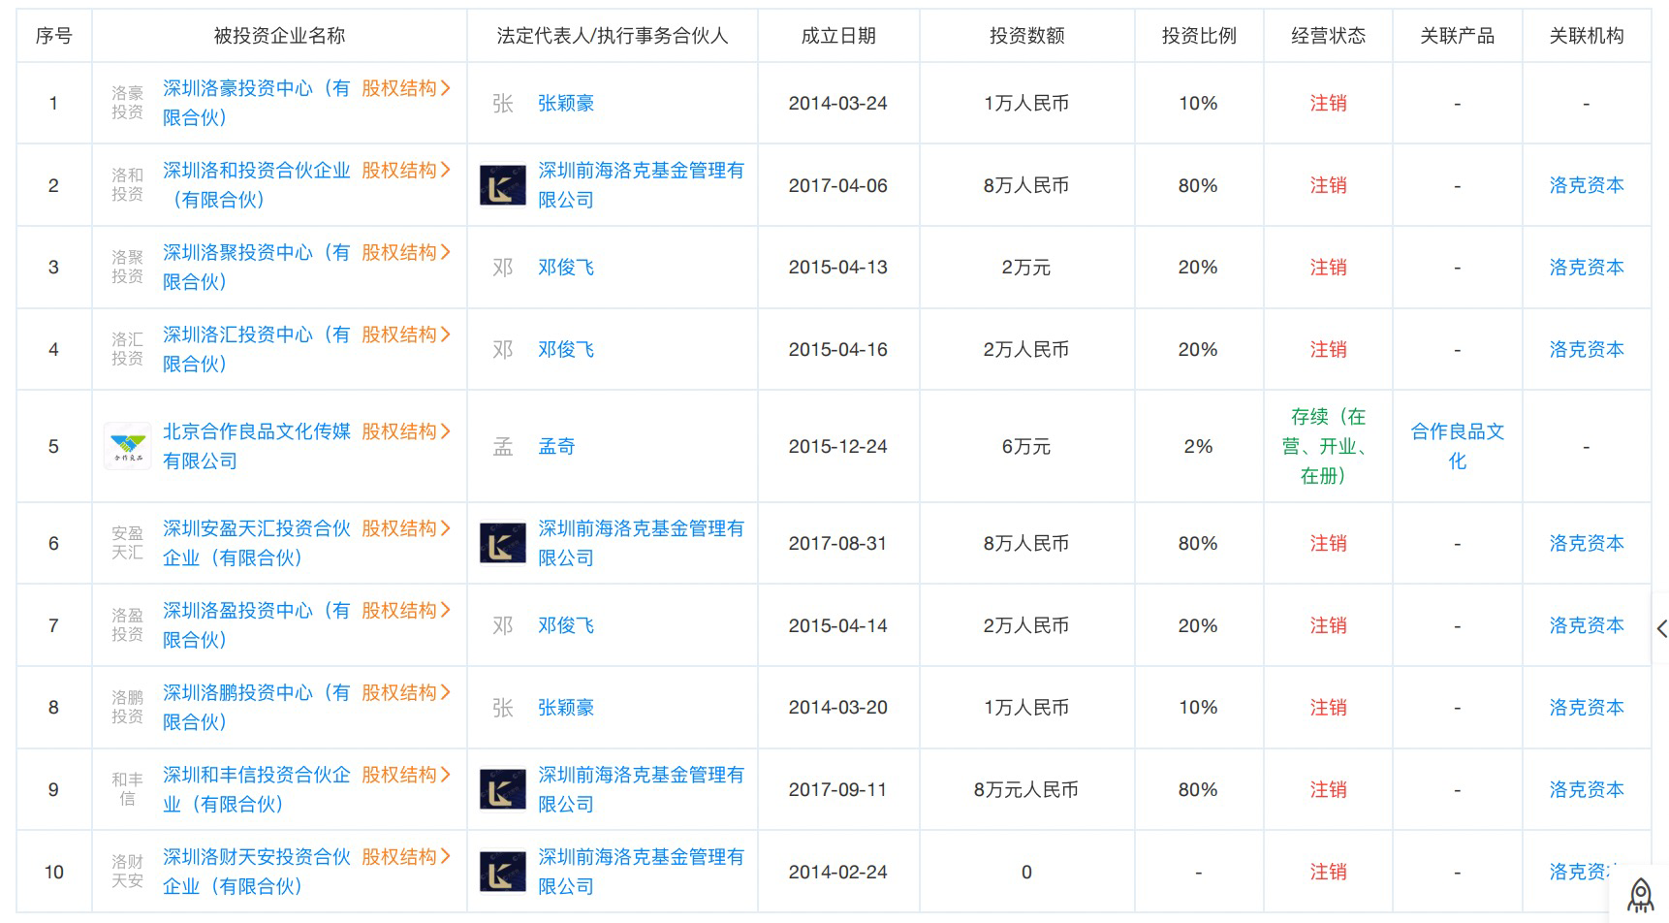Click the 洛克 fund logo in row 6
Viewport: 1669px width, 923px height.
(503, 543)
